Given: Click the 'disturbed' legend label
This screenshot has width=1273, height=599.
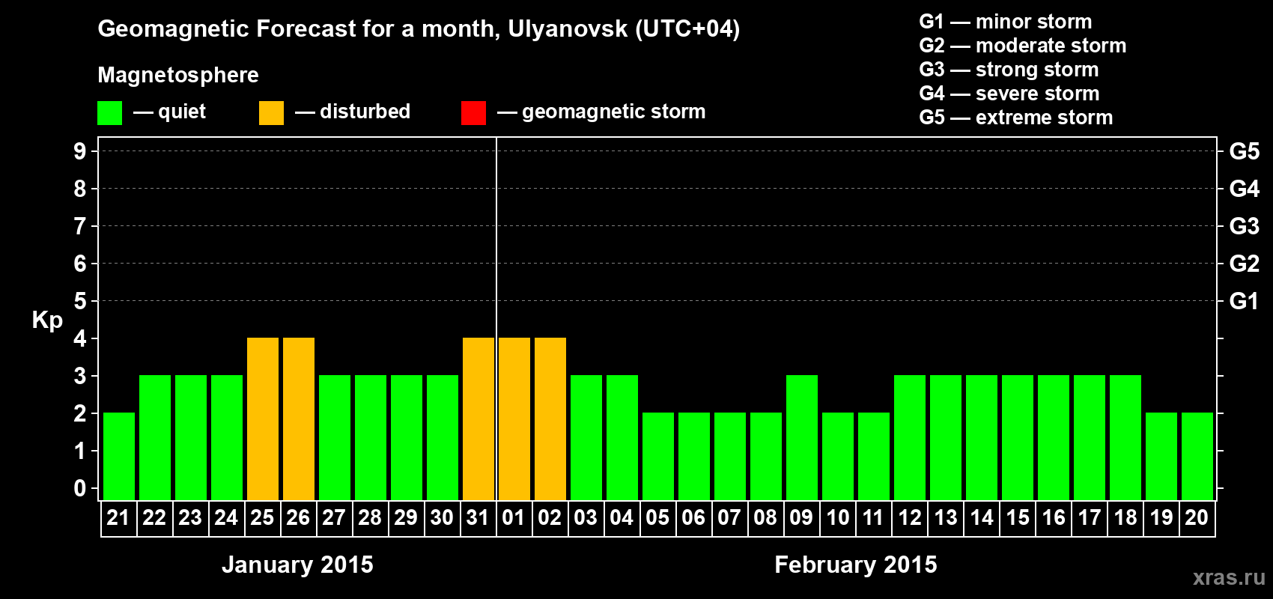Looking at the screenshot, I should click(x=365, y=112).
